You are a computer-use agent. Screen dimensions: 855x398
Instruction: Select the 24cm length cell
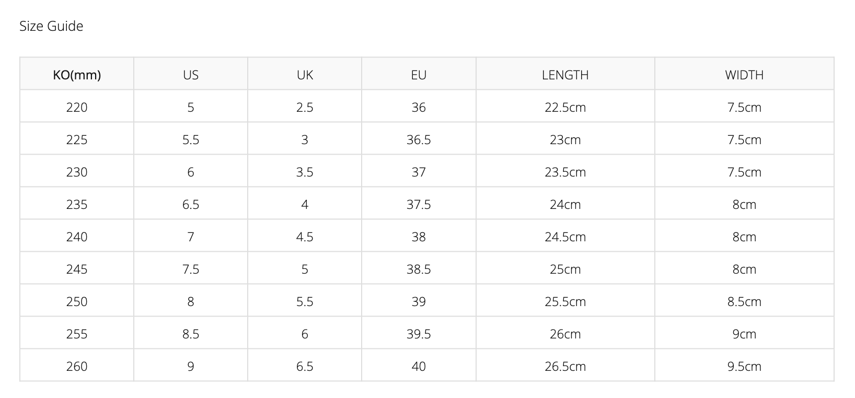pyautogui.click(x=565, y=204)
